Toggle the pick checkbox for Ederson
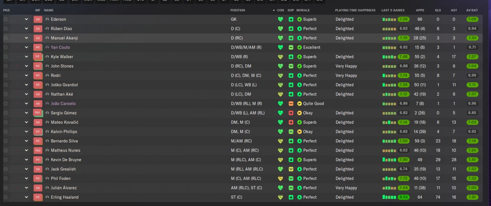491x206 pixels. tap(6, 19)
